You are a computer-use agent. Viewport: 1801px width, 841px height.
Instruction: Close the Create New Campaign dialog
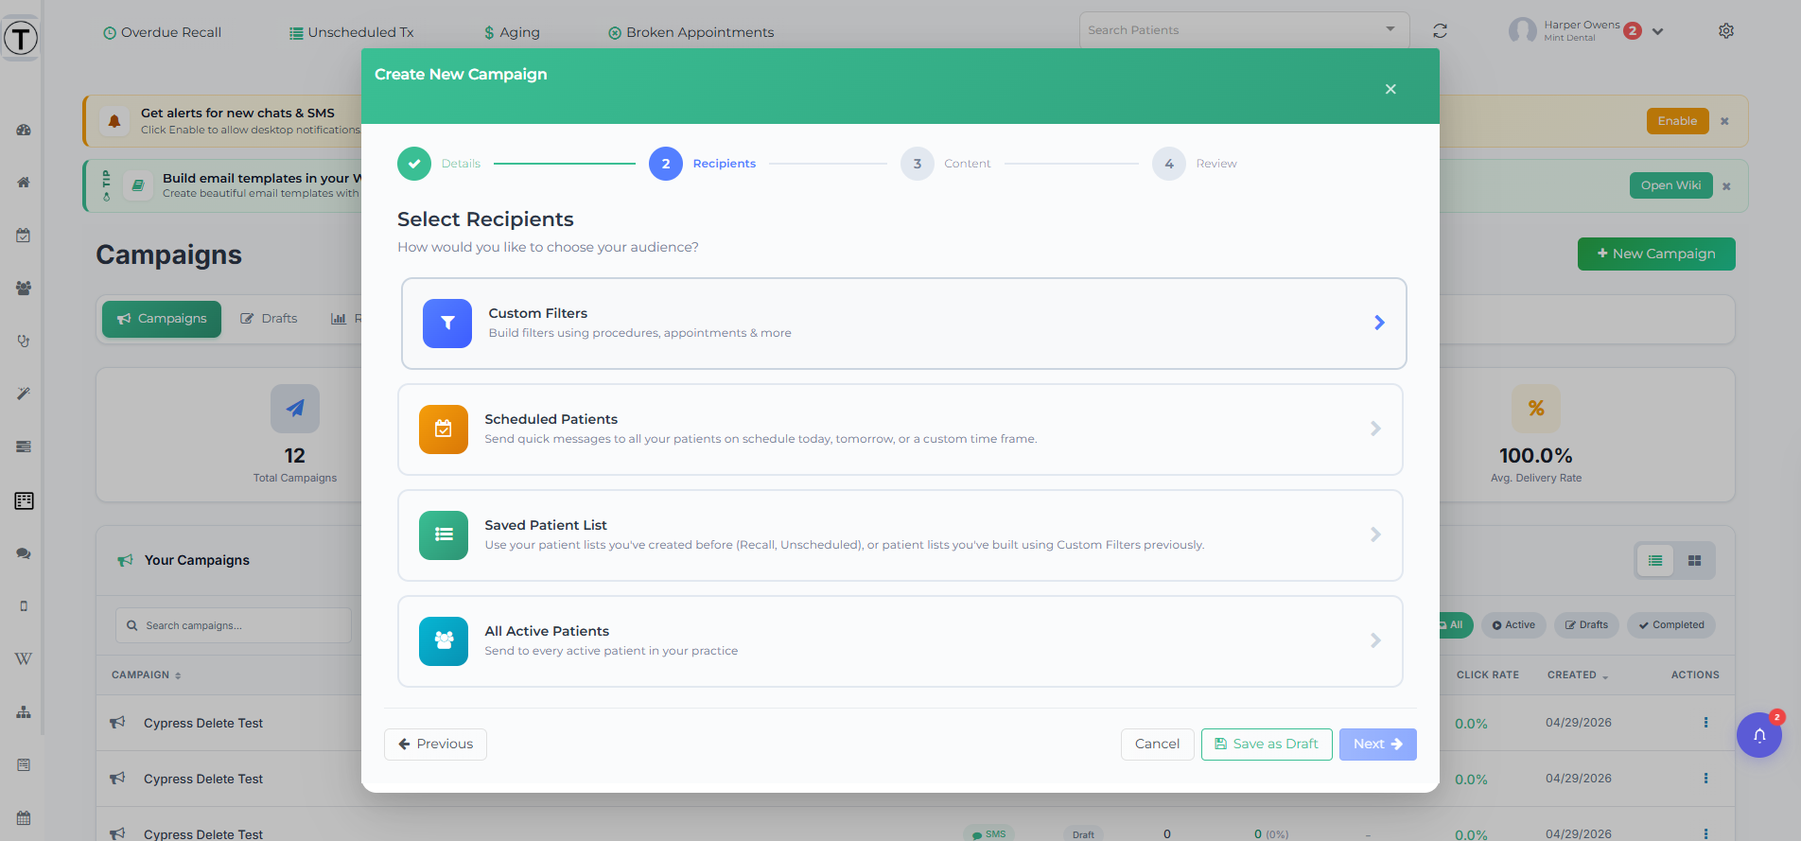click(1390, 89)
